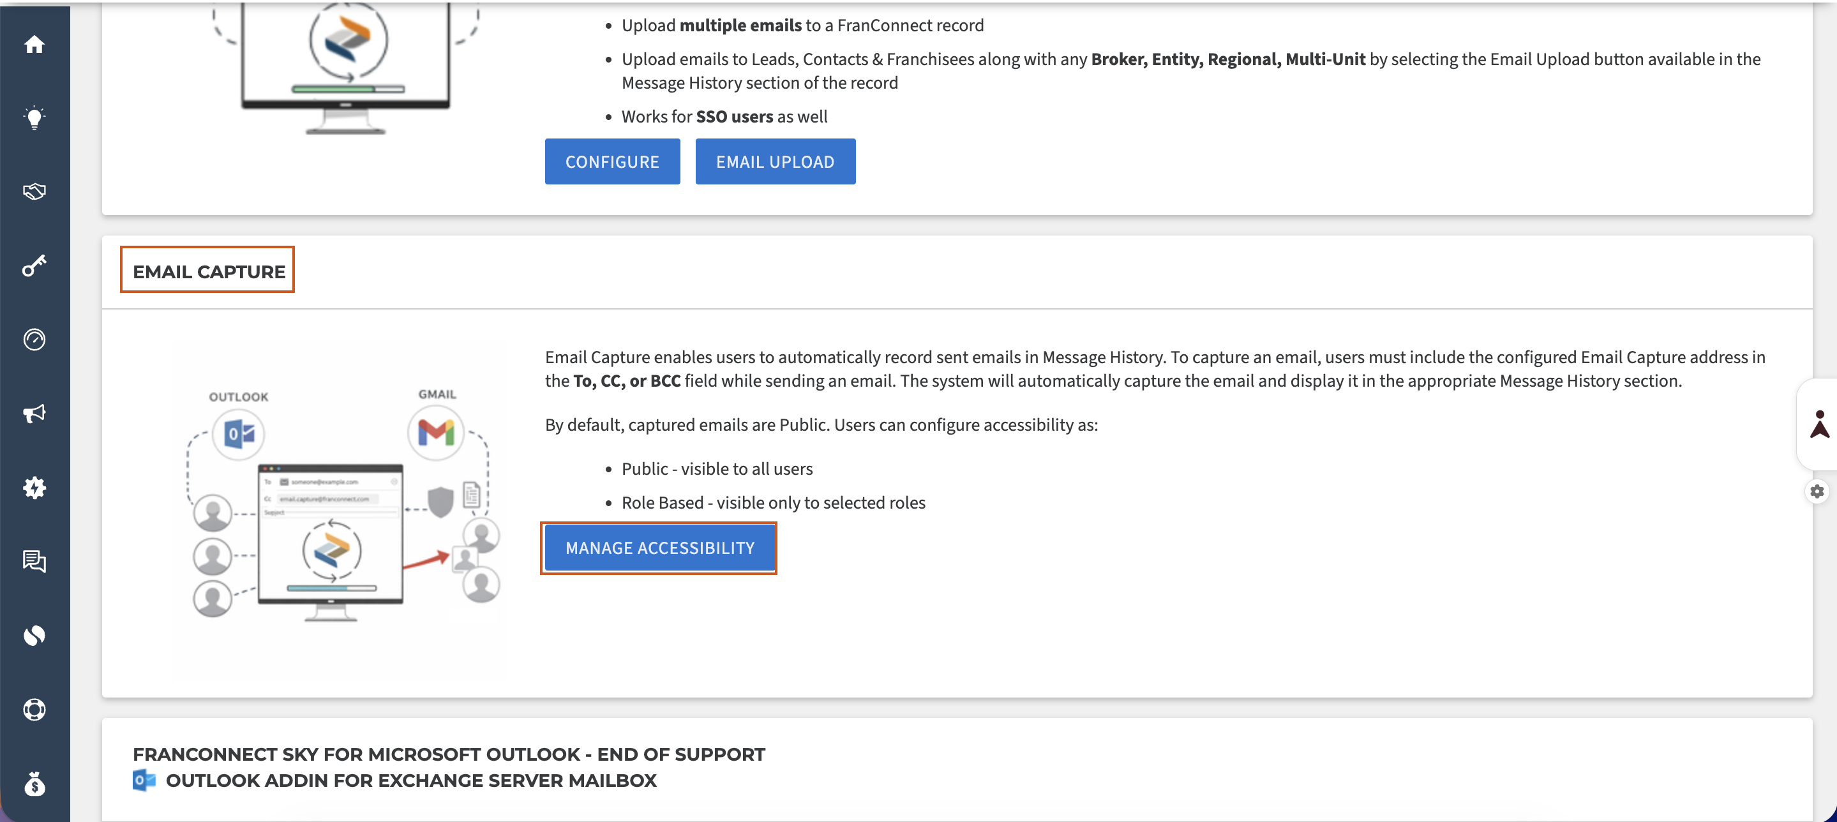
Task: Click the FranConnect Sky for Microsoft Outlook heading
Action: (449, 754)
